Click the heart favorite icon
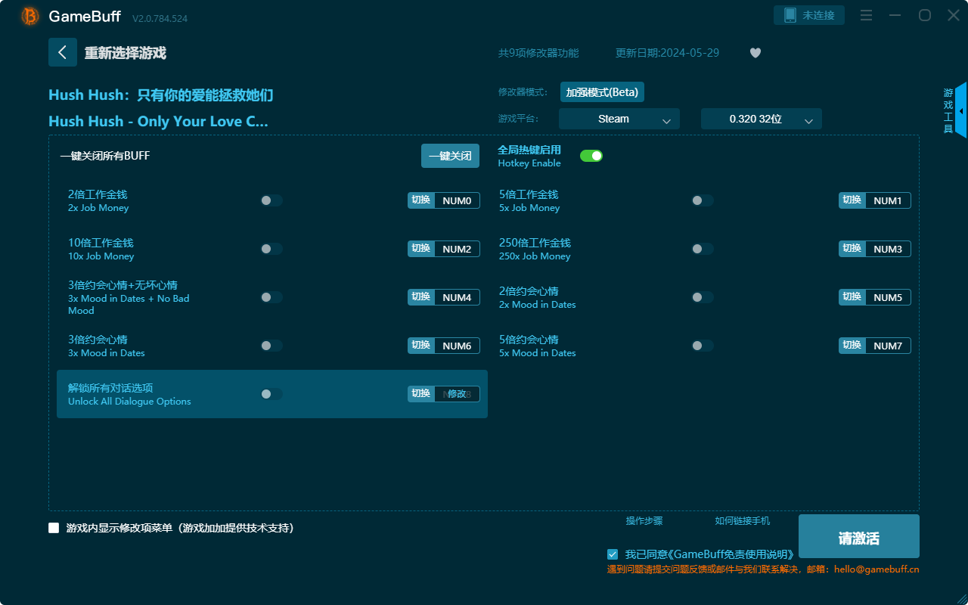This screenshot has height=605, width=968. 755,53
